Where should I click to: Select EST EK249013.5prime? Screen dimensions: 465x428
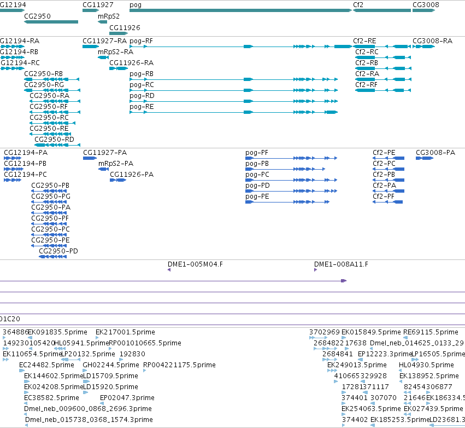pyautogui.click(x=332, y=371)
